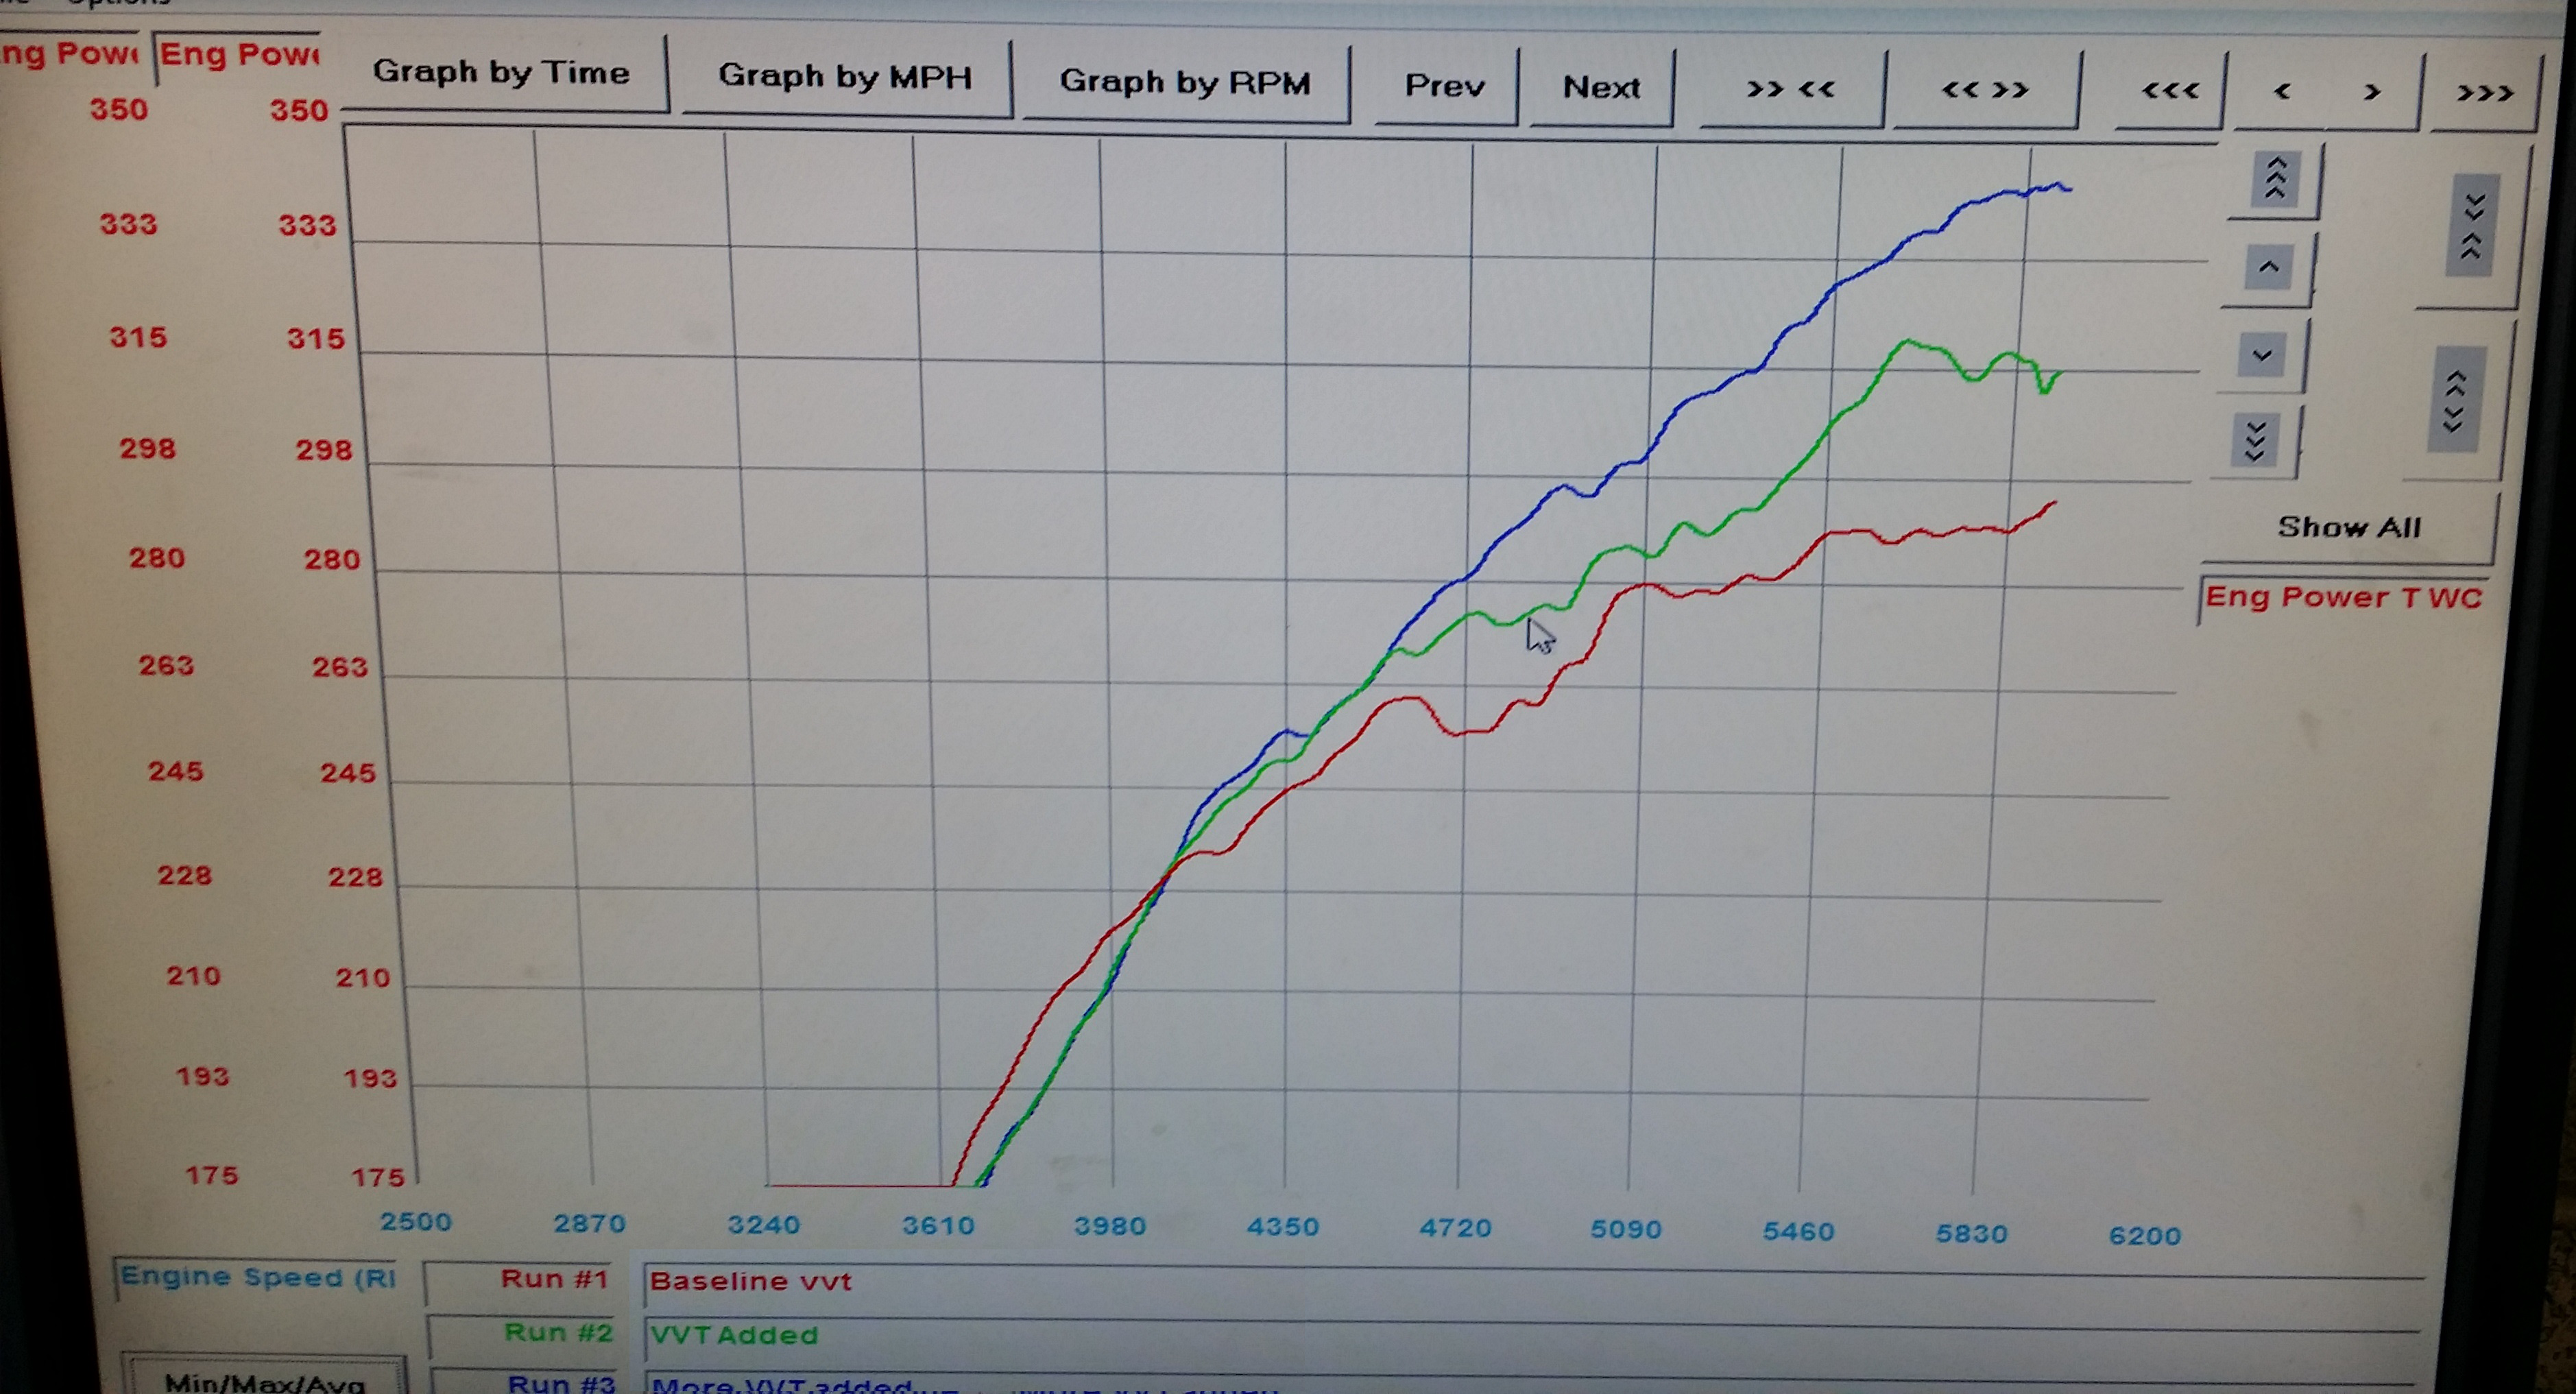Click the '>> <<' horizontal compress button
Image resolution: width=2576 pixels, height=1394 pixels.
point(1790,90)
